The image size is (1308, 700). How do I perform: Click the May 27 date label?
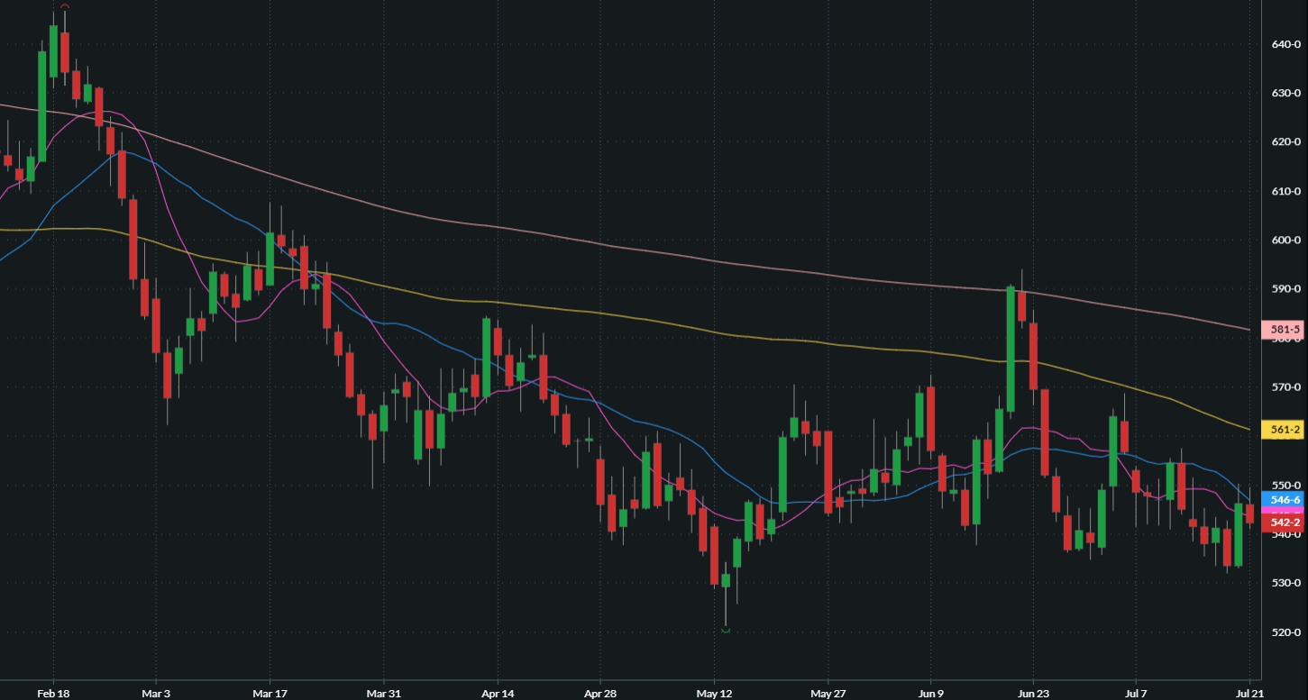[826, 694]
